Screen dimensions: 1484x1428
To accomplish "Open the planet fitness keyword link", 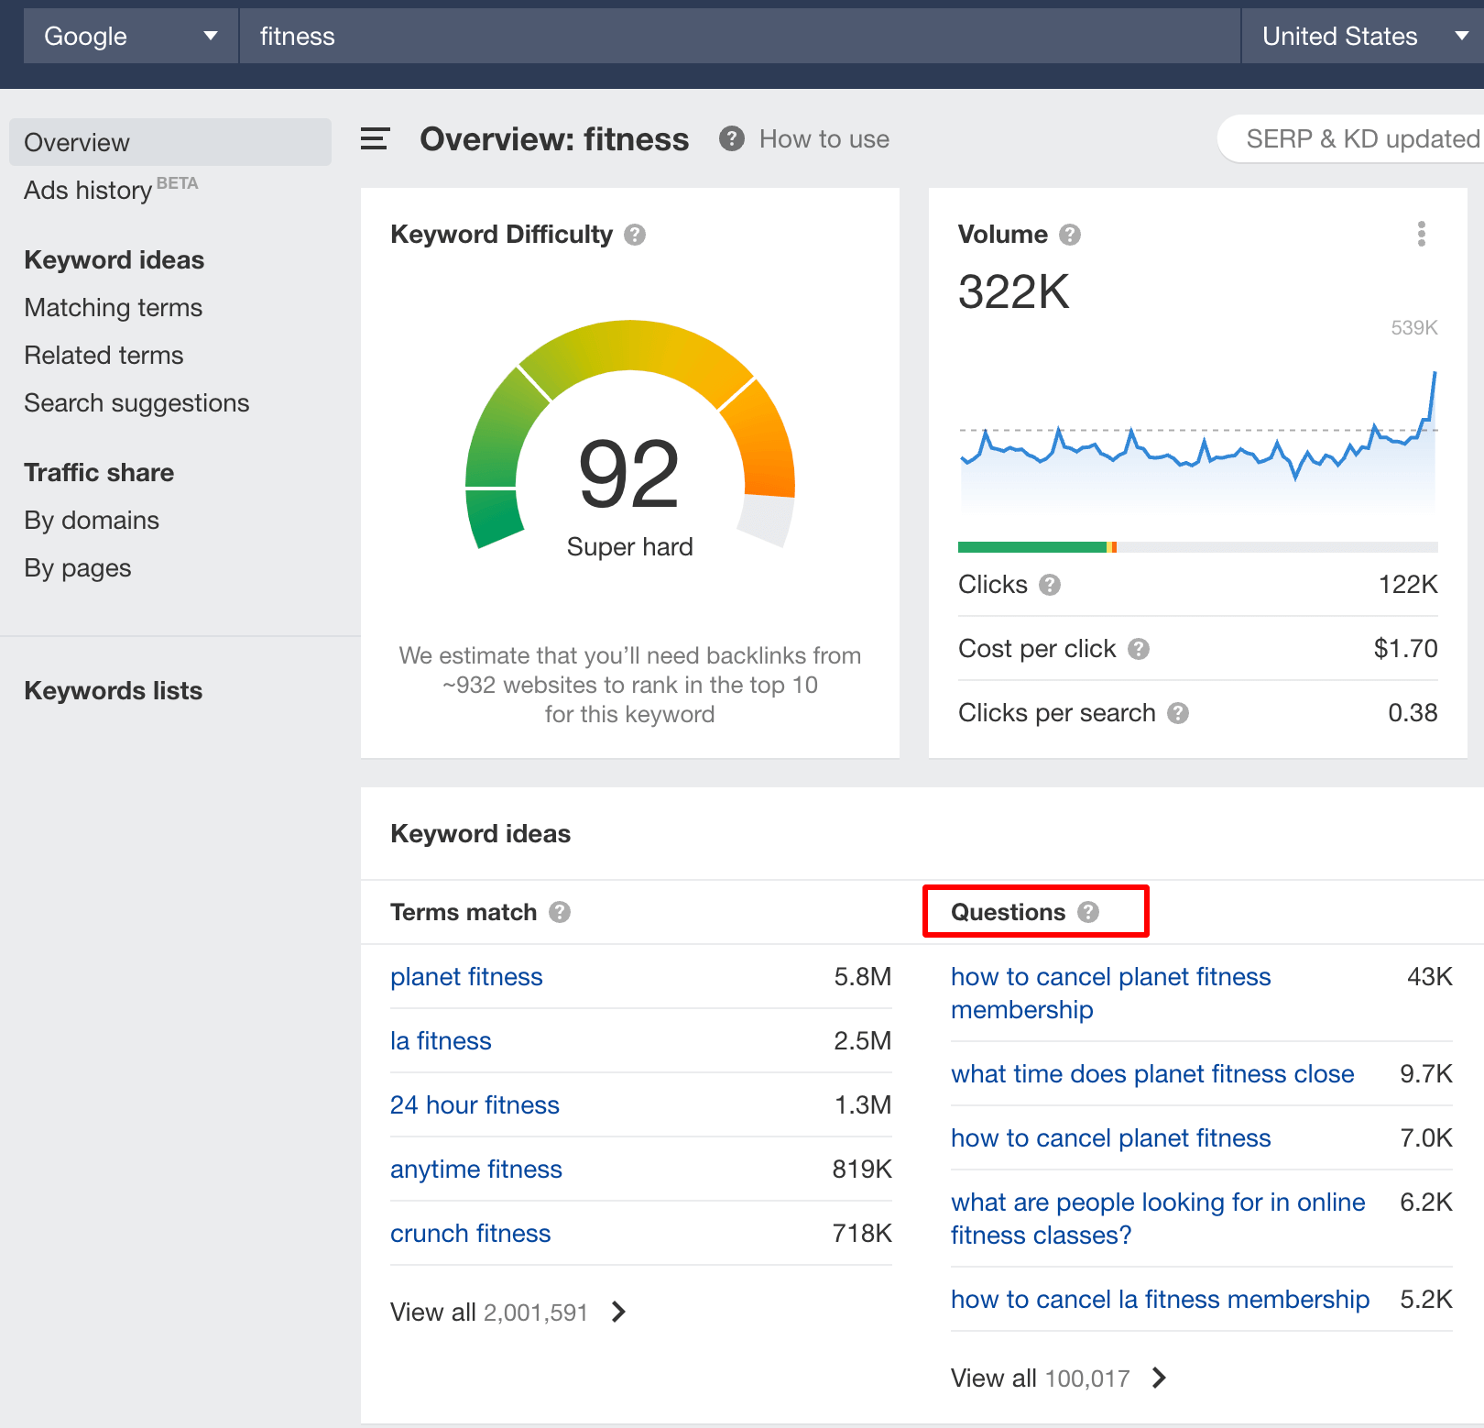I will 466,977.
